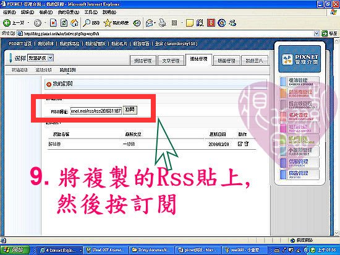340x255 pixels.
Task: Switch to the 文章管理 tab
Action: (x=171, y=61)
